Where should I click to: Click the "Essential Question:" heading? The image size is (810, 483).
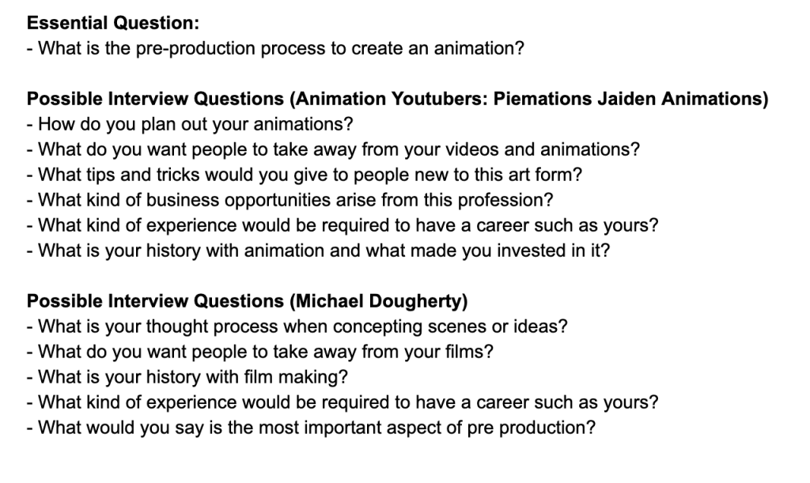pyautogui.click(x=113, y=24)
